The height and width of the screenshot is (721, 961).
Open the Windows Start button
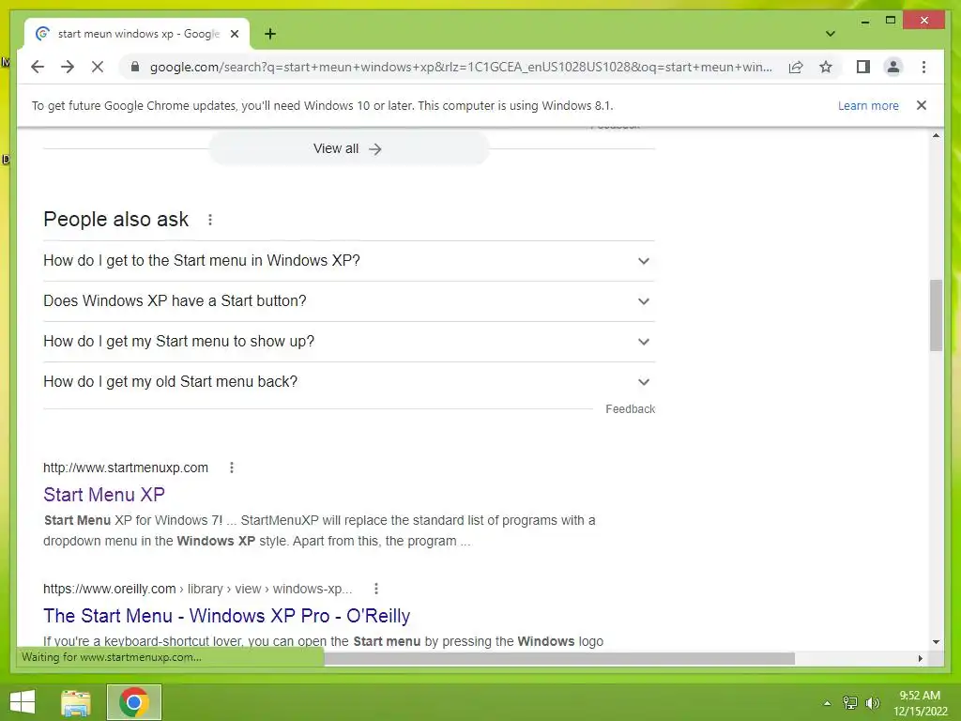23,702
